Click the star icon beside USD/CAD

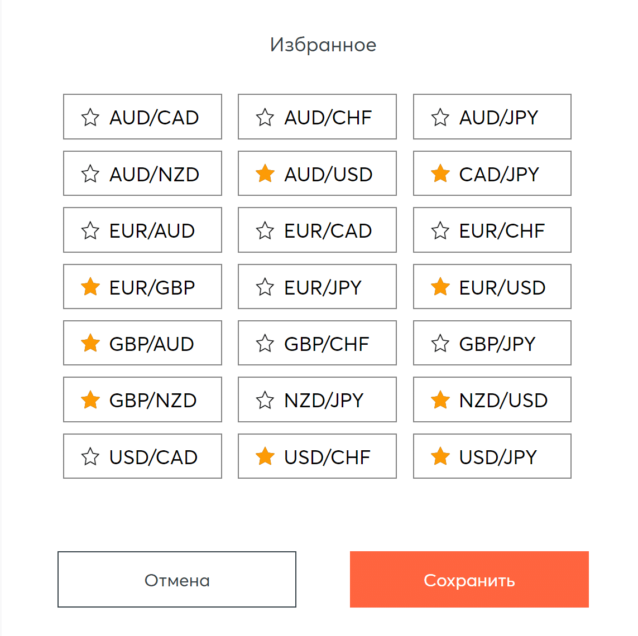pos(90,457)
